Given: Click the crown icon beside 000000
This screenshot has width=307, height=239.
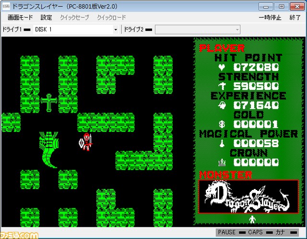Looking at the screenshot, I should click(222, 163).
